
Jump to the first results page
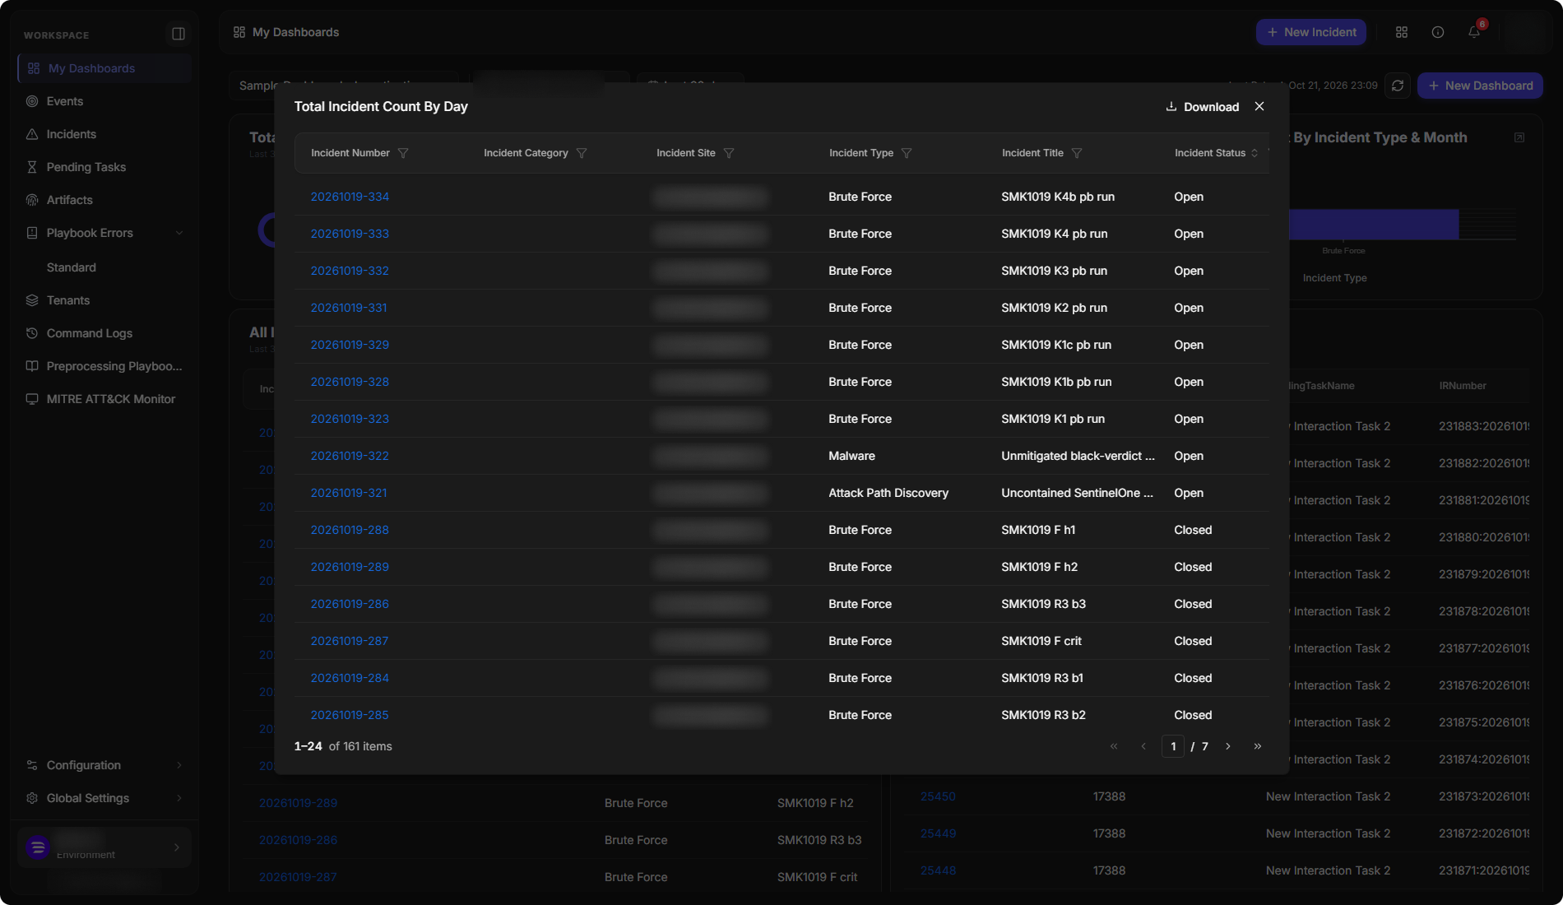(1114, 746)
